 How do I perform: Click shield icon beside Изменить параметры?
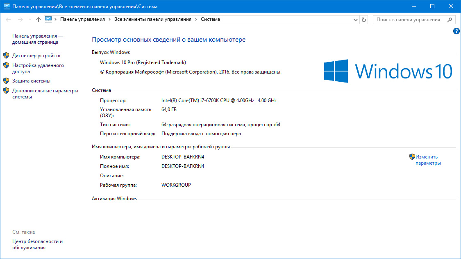tap(412, 157)
